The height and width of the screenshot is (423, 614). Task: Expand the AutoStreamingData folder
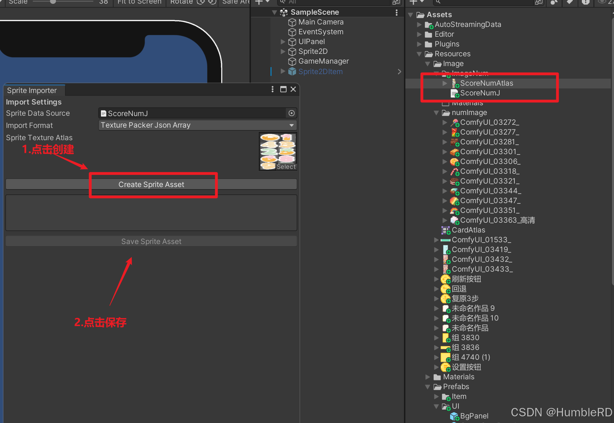(x=419, y=24)
